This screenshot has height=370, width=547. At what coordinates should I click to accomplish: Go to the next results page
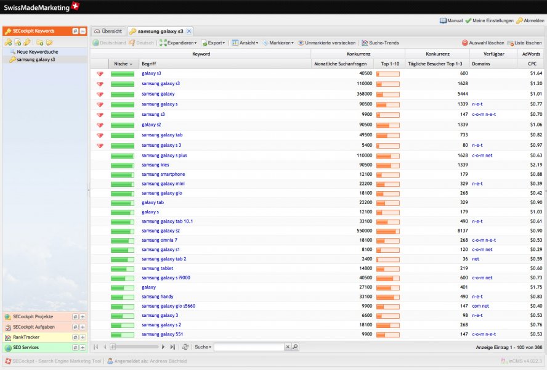[163, 347]
